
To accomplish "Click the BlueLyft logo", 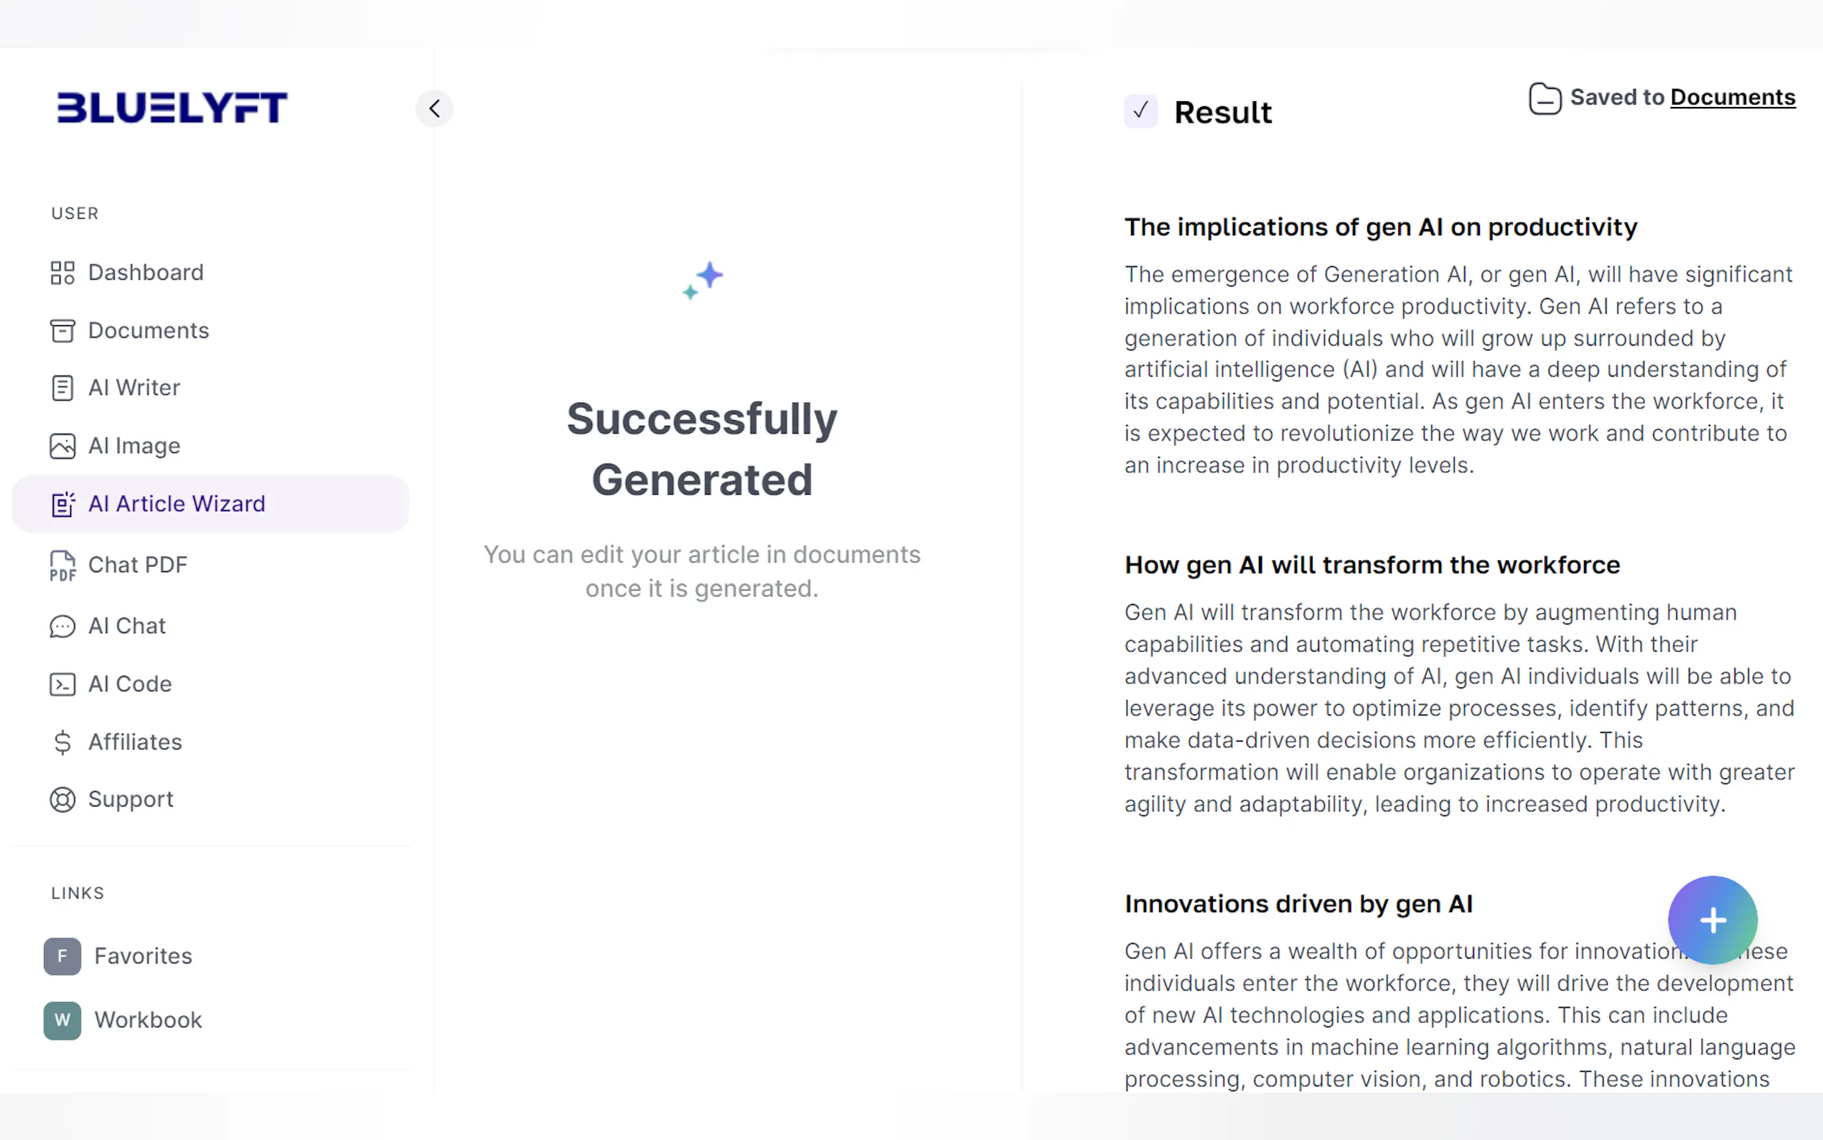I will 172,107.
